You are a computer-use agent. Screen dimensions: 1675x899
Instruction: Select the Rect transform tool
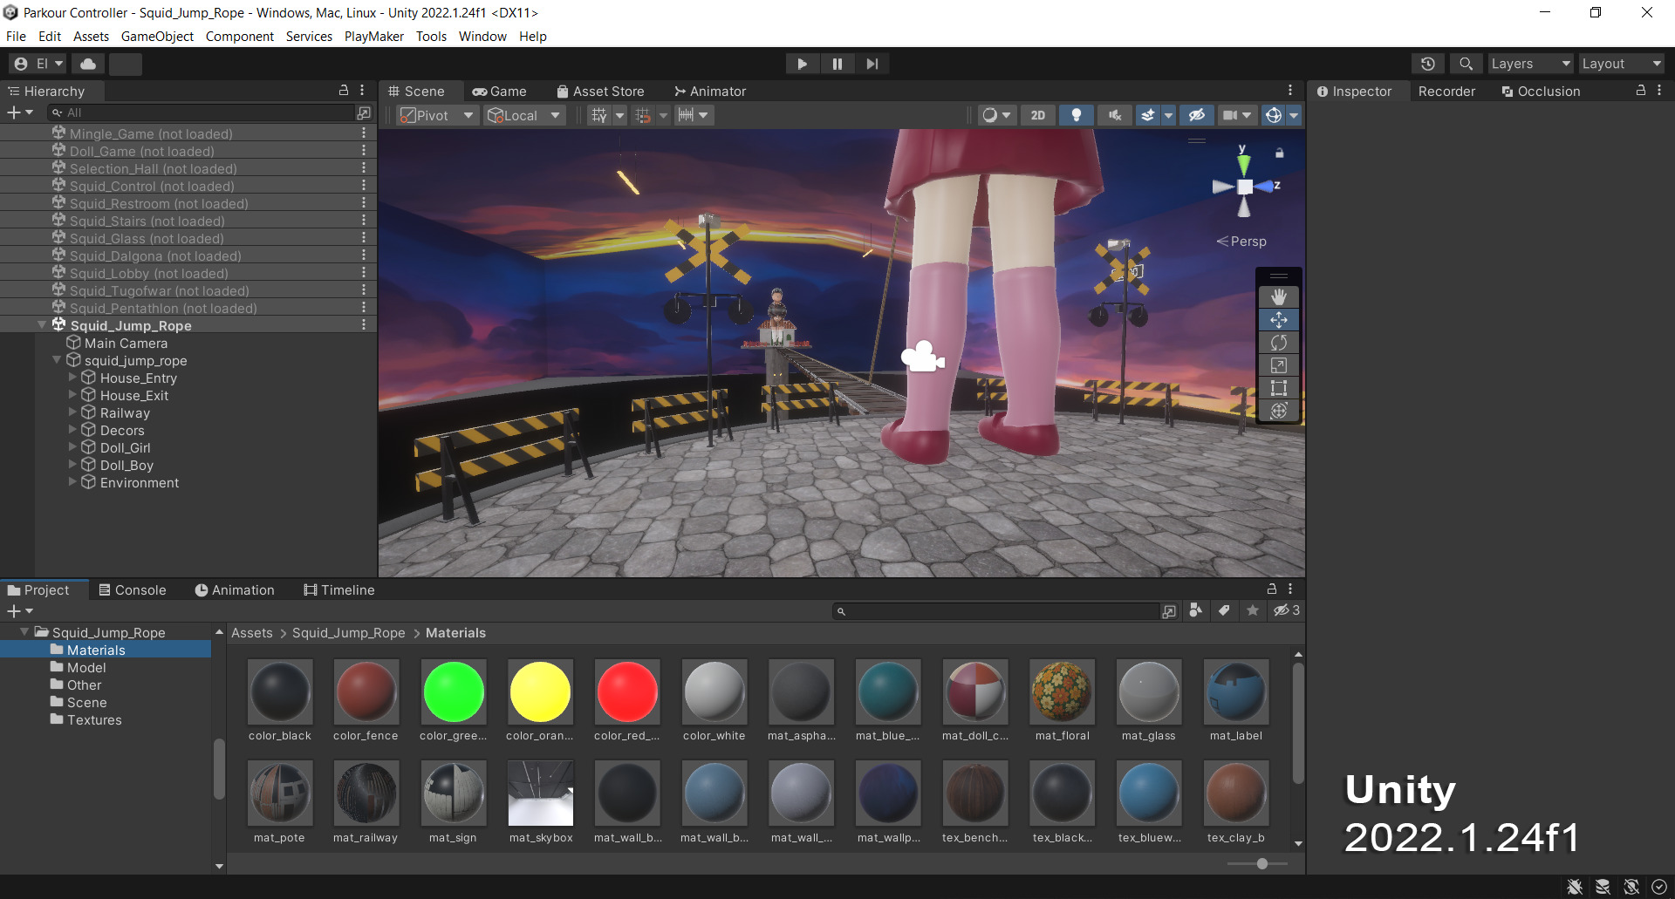coord(1279,388)
